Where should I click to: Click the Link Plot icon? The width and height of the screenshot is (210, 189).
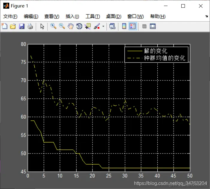coord(112,26)
